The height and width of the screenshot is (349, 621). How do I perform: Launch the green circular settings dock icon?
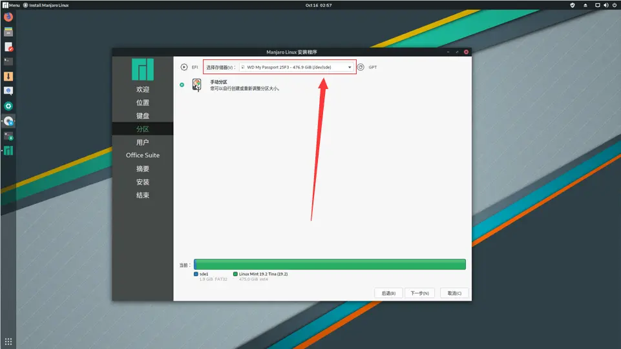[8, 106]
